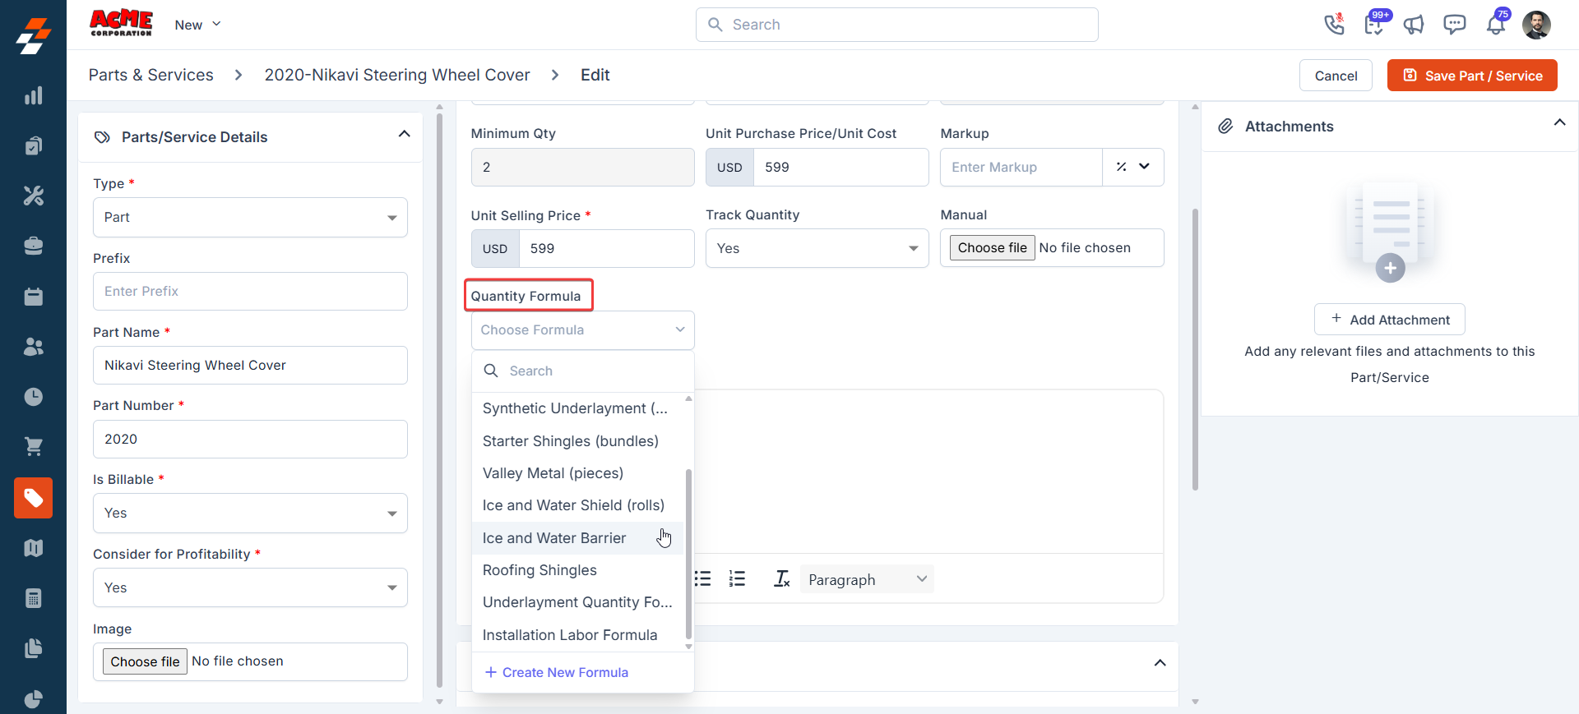Select Valley Metal (pieces) formula
Viewport: 1579px width, 714px height.
coord(577,473)
